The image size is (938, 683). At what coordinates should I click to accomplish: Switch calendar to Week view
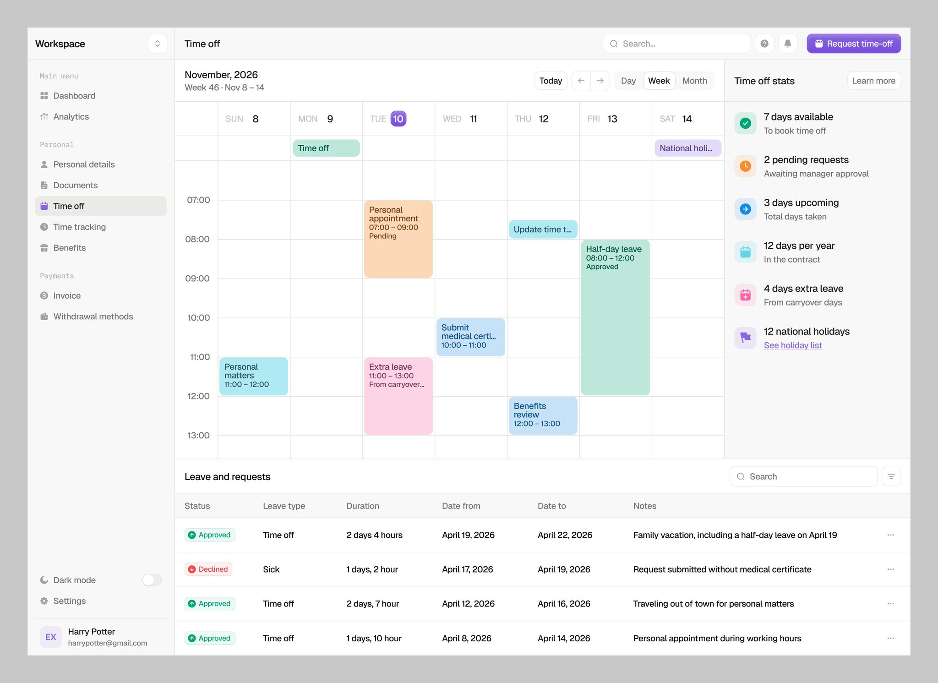point(659,81)
